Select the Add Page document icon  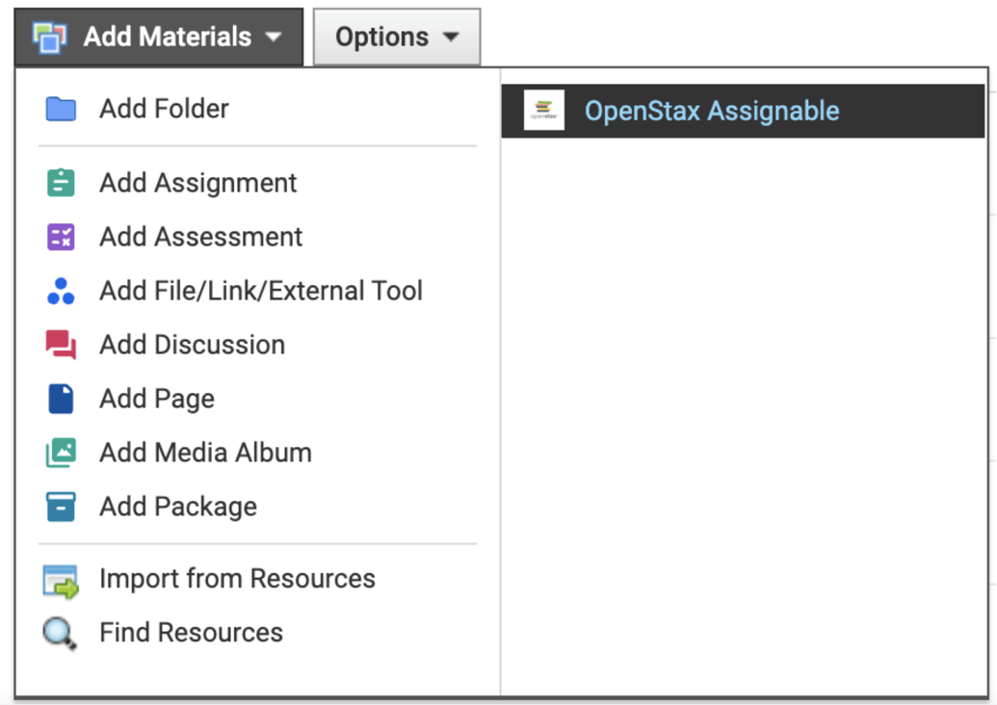[x=60, y=399]
